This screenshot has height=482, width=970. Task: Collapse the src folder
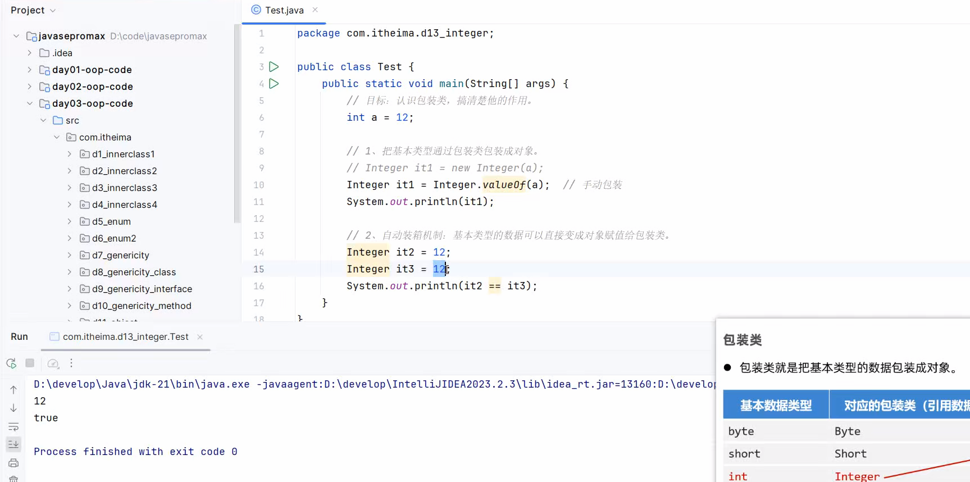(43, 120)
